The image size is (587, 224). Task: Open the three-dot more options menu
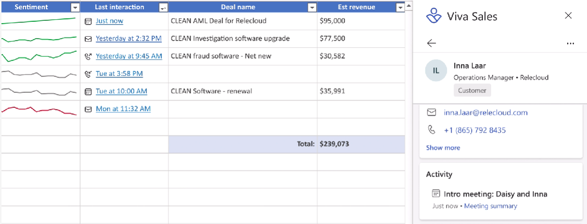coord(570,43)
